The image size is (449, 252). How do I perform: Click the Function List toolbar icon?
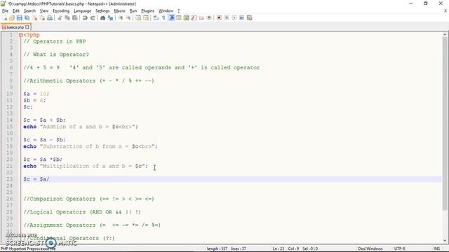194,17
